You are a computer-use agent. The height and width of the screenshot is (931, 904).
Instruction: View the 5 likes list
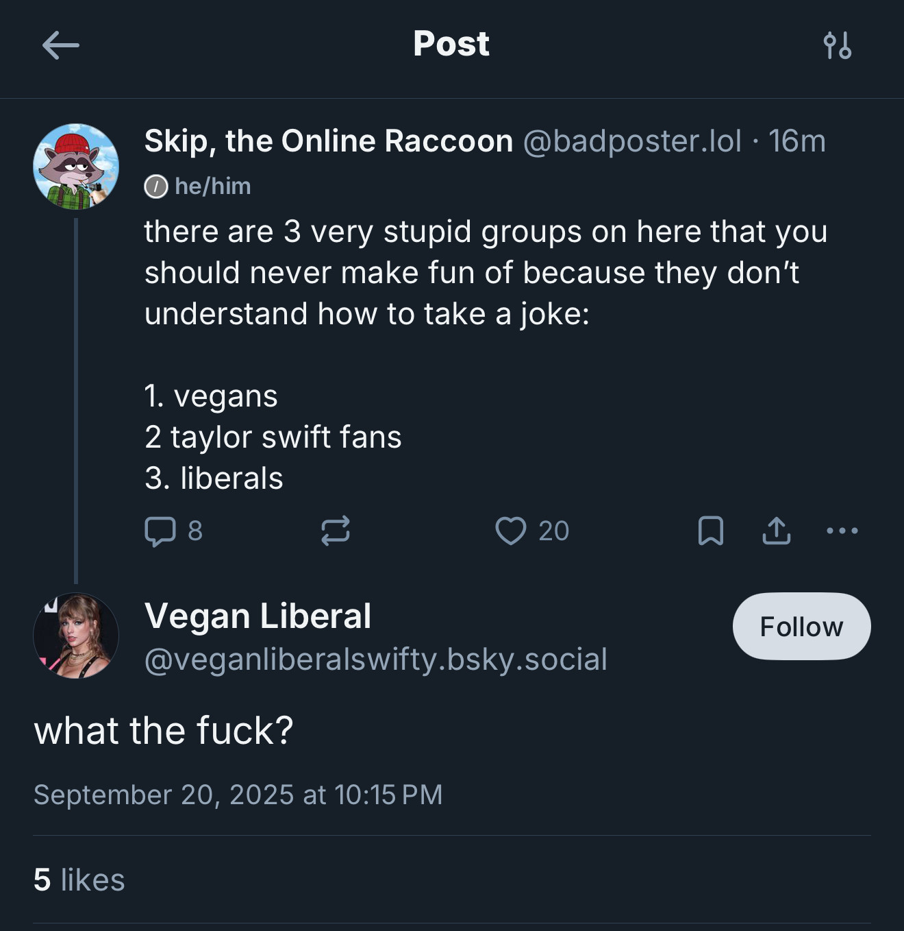tap(79, 880)
